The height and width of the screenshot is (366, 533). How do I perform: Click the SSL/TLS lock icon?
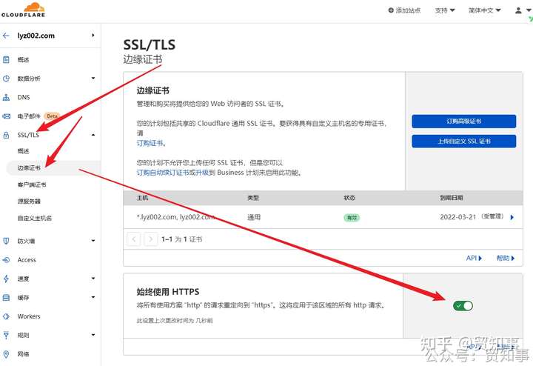(x=6, y=135)
